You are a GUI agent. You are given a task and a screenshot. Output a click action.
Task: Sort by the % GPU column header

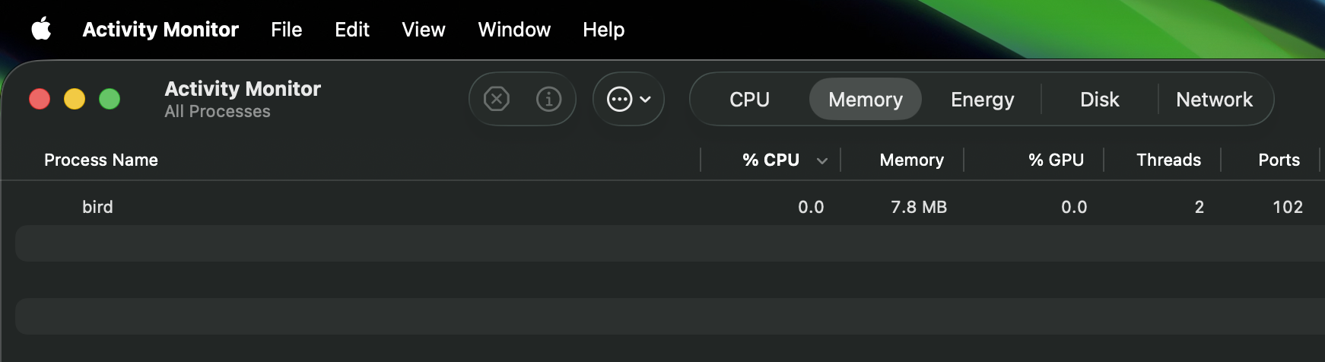(1056, 160)
